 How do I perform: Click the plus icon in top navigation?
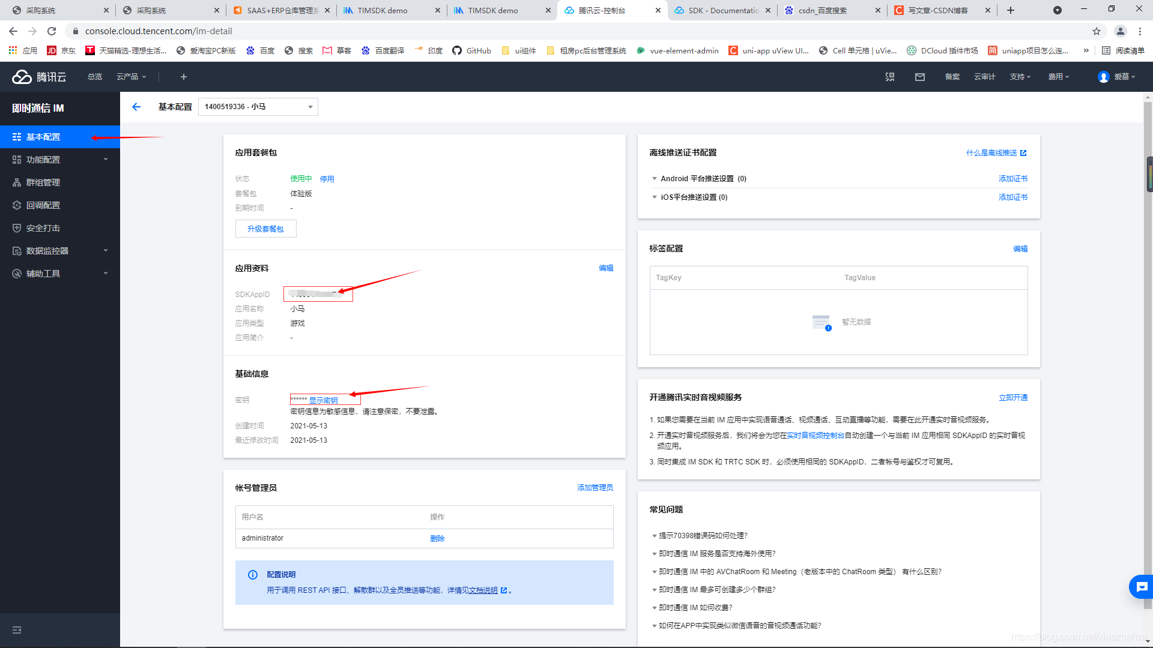coord(184,77)
